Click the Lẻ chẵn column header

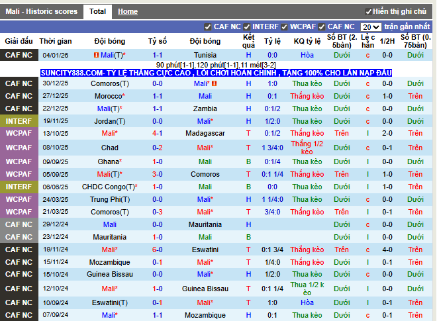[368, 41]
